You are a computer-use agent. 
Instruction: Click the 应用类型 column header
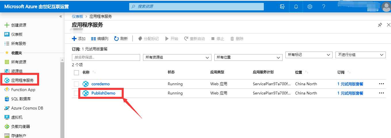pyautogui.click(x=217, y=72)
